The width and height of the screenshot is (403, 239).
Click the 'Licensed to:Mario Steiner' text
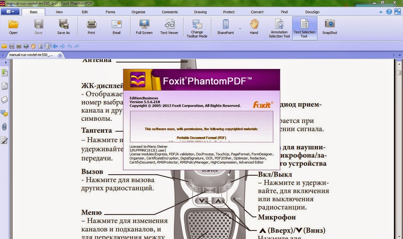[x=149, y=147]
